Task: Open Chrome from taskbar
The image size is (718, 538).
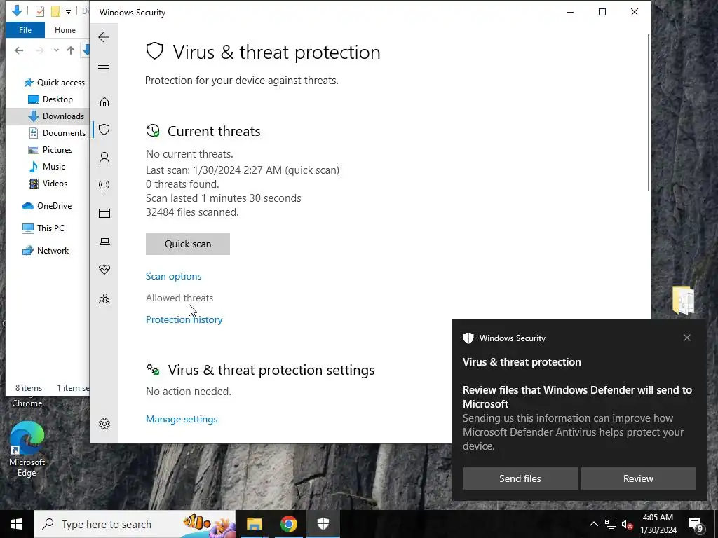Action: [x=288, y=524]
